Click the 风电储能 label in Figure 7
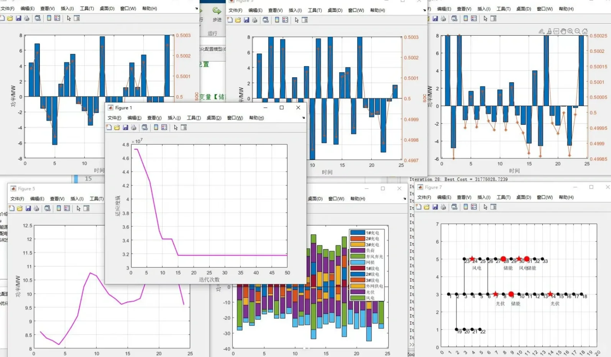The width and height of the screenshot is (611, 357). pyautogui.click(x=527, y=268)
